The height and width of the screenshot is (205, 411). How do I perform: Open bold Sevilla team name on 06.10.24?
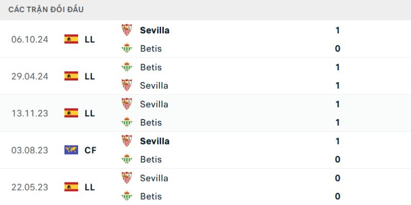pyautogui.click(x=155, y=30)
